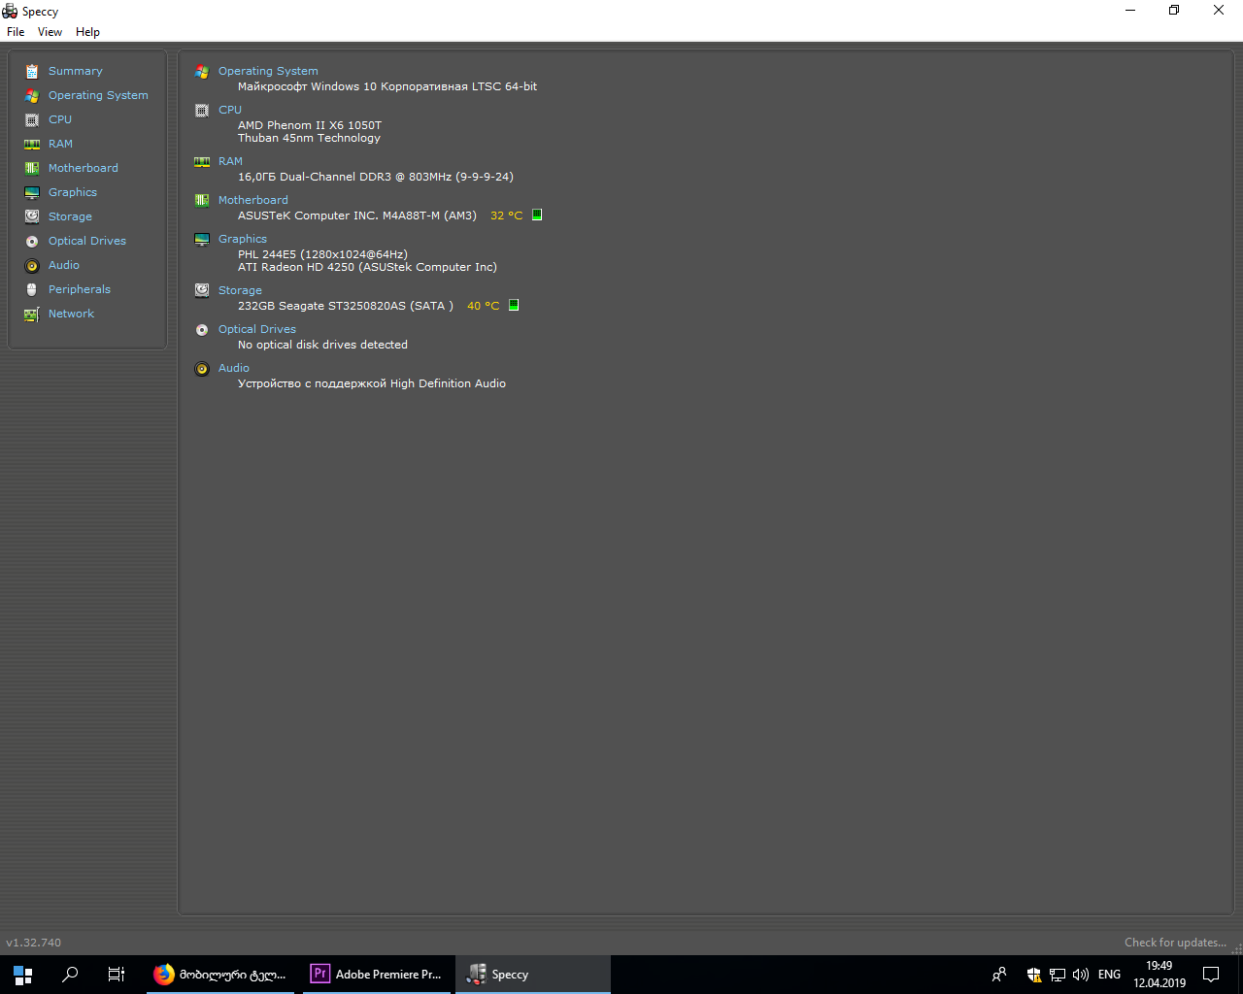Click the Windows Security shield tray icon
This screenshot has height=994, width=1243.
click(x=1035, y=975)
